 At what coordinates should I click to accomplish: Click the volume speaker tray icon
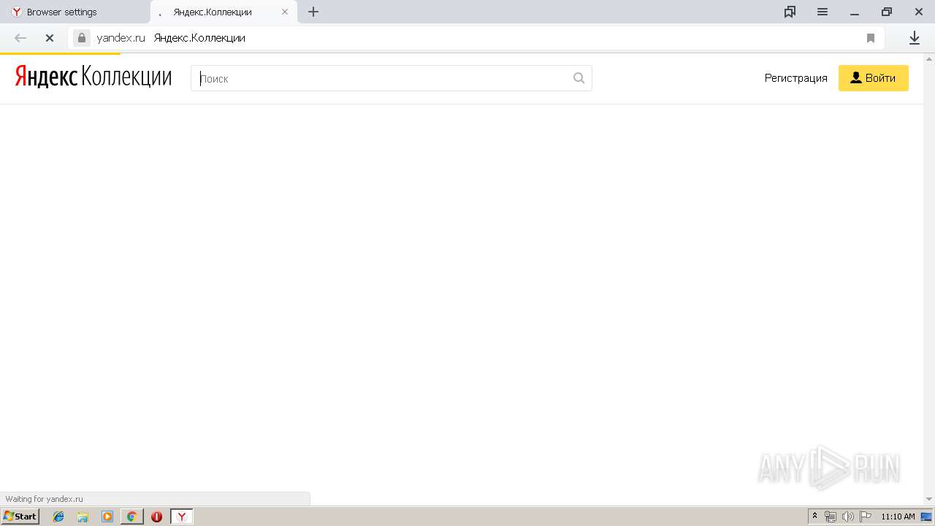(x=848, y=517)
